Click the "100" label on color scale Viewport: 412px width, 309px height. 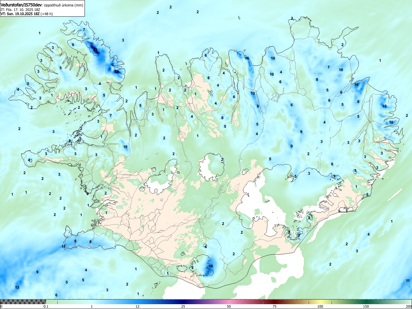pyautogui.click(x=320, y=306)
